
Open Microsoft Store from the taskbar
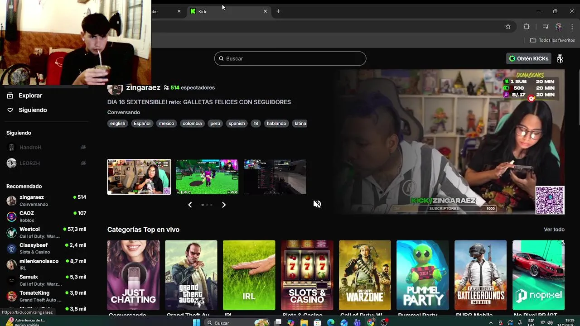(x=318, y=323)
